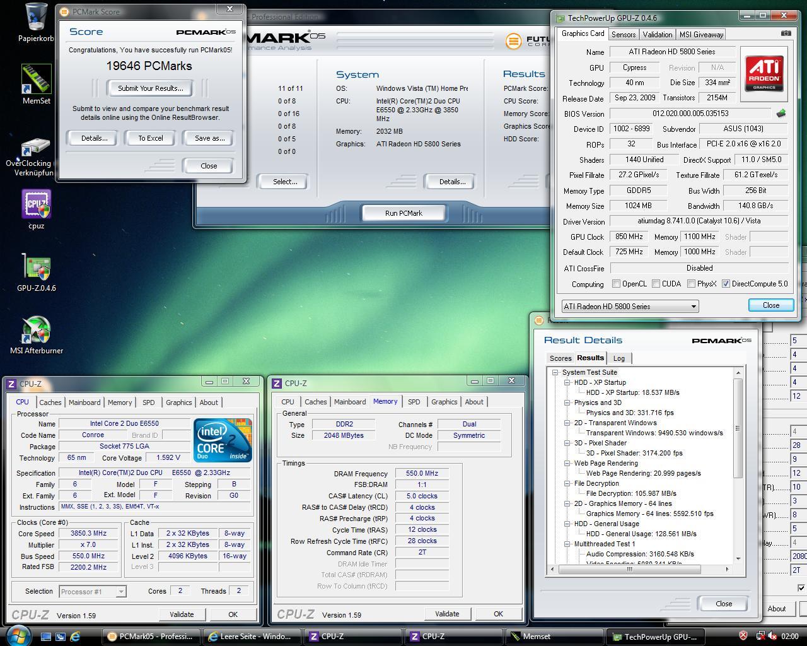
Task: Click the Run PCMark button
Action: coord(403,213)
